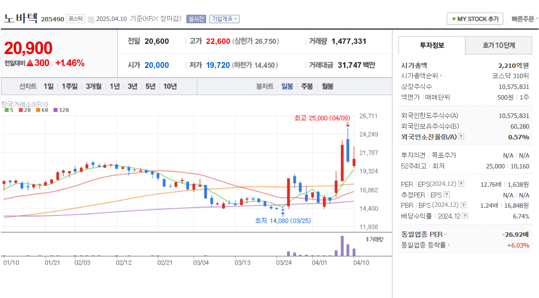Viewport: 539px width, 298px height.
Task: Click the 노바텍 stock name heading
Action: click(x=21, y=18)
